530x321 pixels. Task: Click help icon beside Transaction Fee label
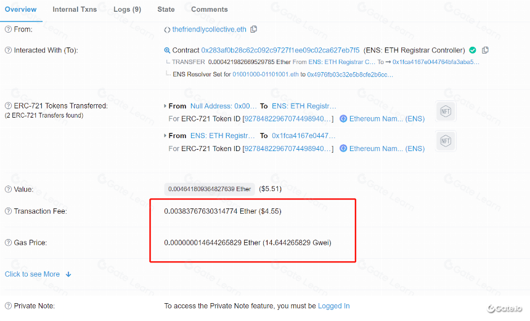8,211
